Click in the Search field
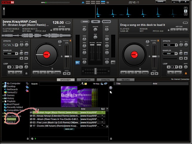The image size is (192, 144). [60, 84]
